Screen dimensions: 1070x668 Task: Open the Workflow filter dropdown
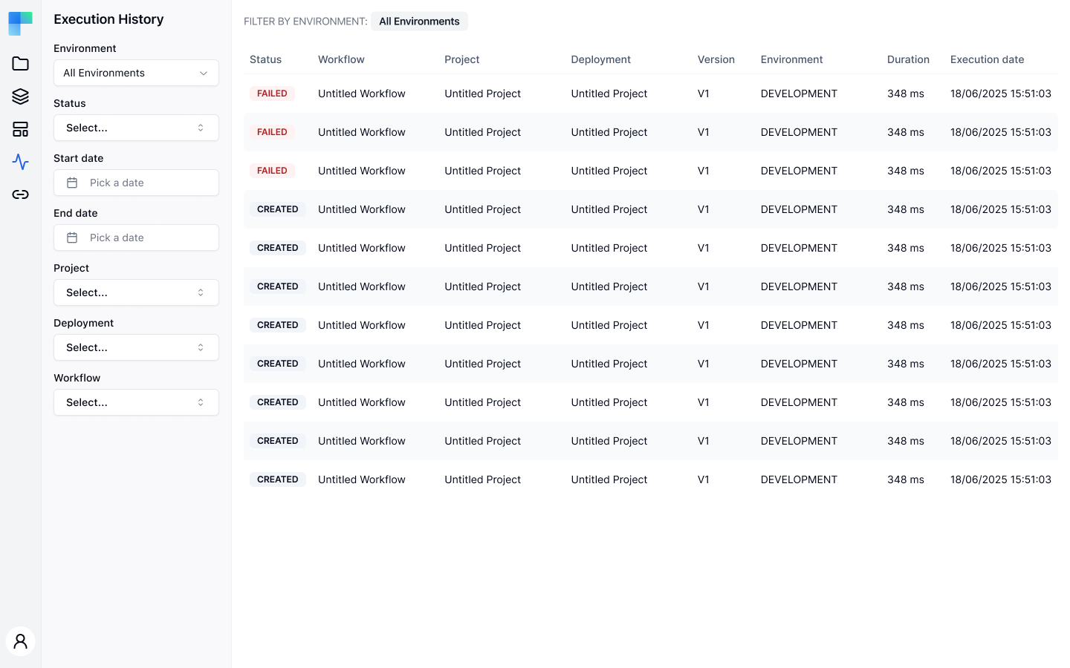tap(136, 402)
